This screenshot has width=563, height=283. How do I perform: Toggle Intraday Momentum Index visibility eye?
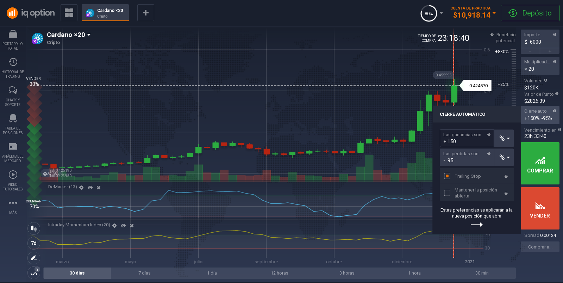[x=123, y=226]
